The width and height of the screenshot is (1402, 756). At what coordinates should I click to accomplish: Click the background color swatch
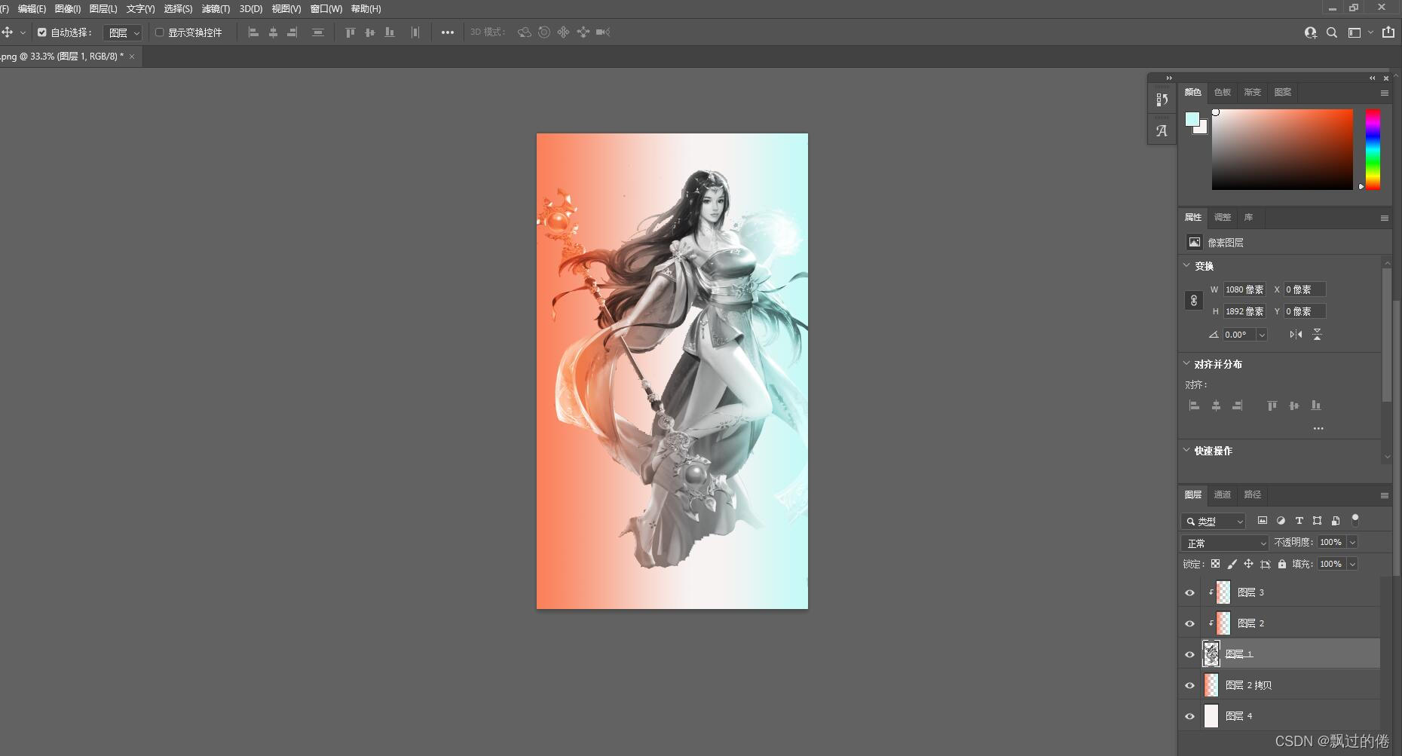1202,129
